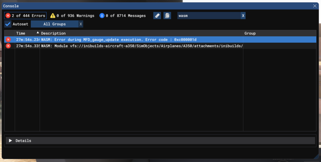Viewport: 321px width, 162px height.
Task: Select the WASM Module vfs error message text
Action: [x=141, y=46]
